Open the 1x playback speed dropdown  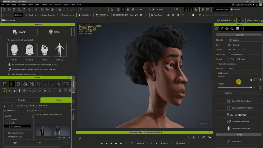[x=154, y=143]
